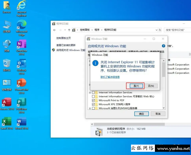The height and width of the screenshot is (155, 191).
Task: Click the horizontal scrollbar thumb in program list
Action: tap(129, 124)
